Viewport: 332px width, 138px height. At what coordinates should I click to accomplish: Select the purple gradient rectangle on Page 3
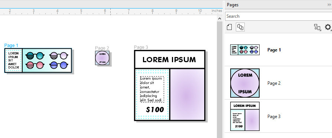pos(187,94)
